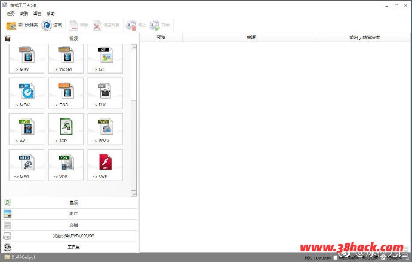Expand the 文档 document category

[x=69, y=225]
